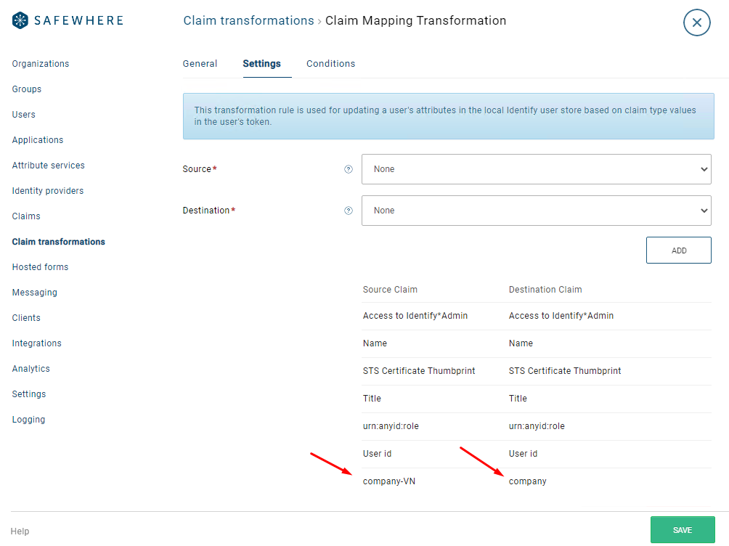Viewport: 729px width, 546px height.
Task: Navigate to Logging section
Action: click(28, 420)
